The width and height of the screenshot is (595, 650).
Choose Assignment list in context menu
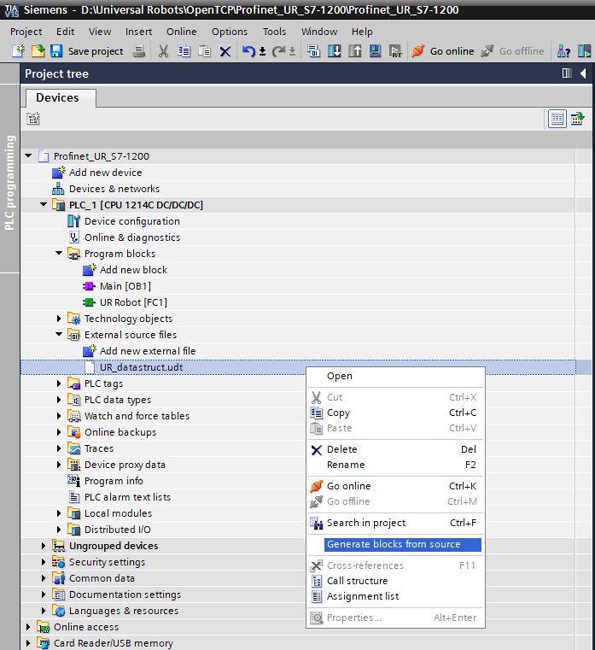(396, 596)
